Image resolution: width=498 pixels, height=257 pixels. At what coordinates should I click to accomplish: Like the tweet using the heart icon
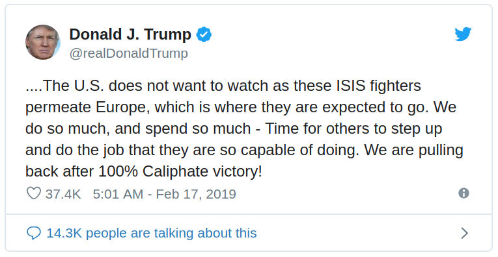(34, 193)
